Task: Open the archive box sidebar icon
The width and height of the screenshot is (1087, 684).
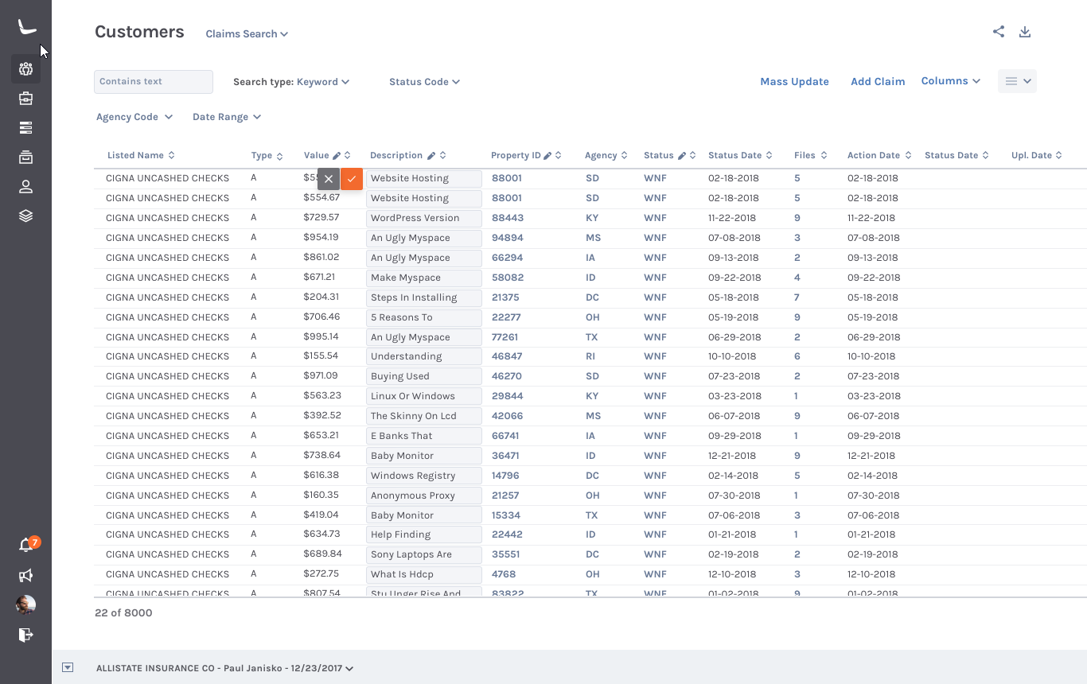Action: 26,157
